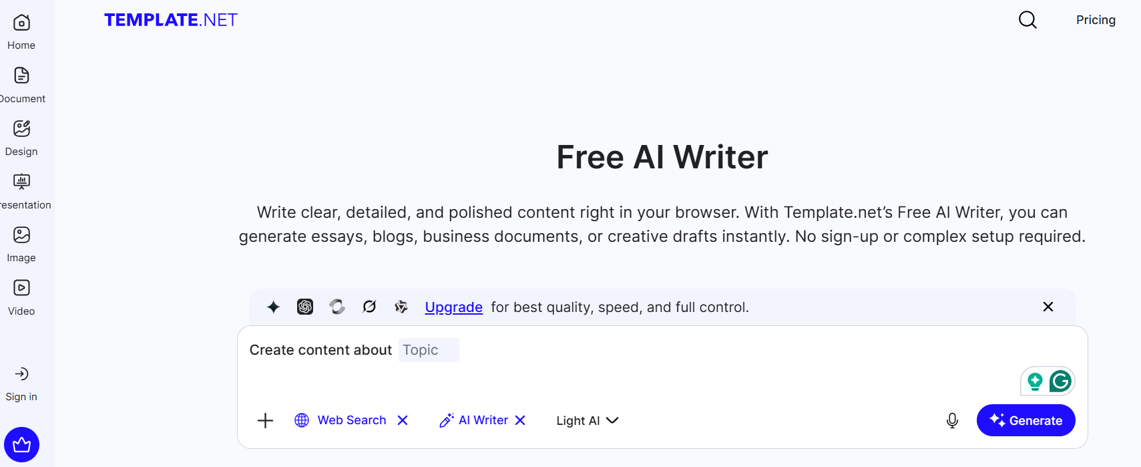Click the Generate button
Screen dimensions: 1141x467
(x=1025, y=420)
